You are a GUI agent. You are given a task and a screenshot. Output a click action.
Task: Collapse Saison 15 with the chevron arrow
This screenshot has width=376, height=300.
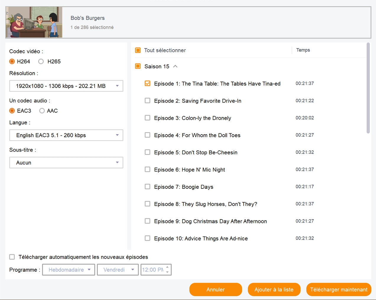[175, 66]
